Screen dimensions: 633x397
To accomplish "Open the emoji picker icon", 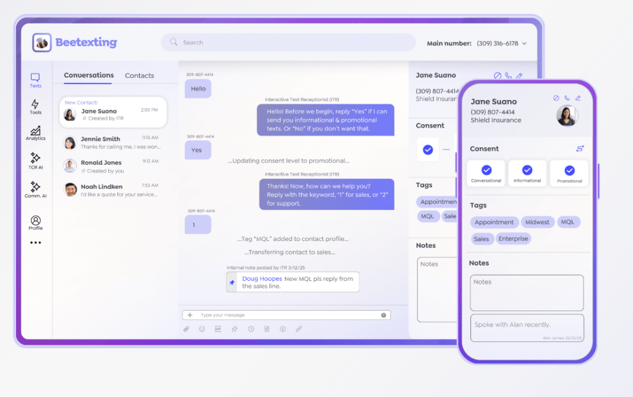I will (202, 329).
